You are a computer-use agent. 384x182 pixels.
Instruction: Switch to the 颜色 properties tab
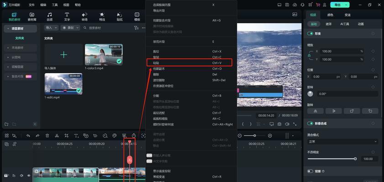[x=330, y=15]
